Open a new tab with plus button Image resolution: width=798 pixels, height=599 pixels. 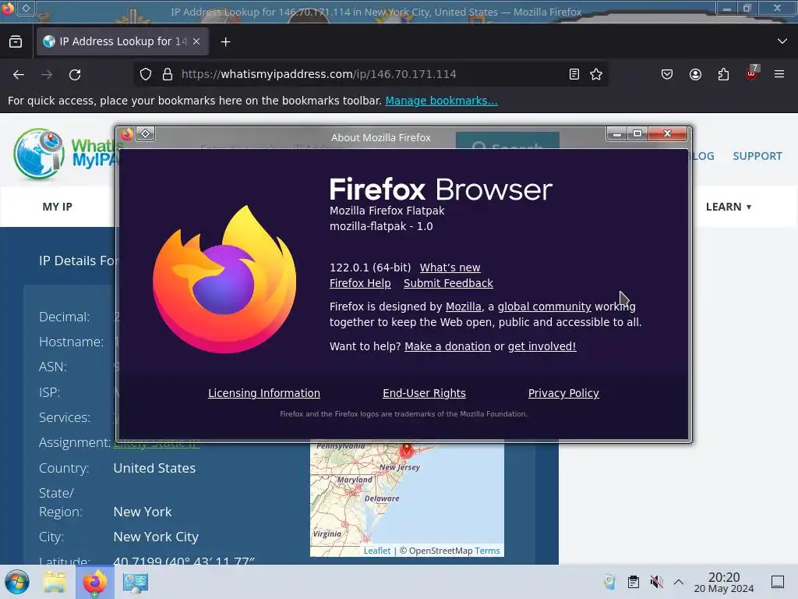225,42
